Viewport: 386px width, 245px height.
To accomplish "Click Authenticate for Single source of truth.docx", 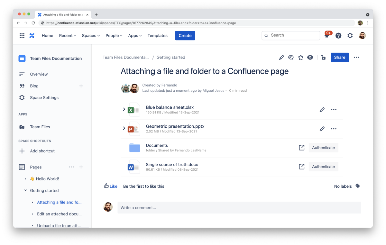I will 323,167.
